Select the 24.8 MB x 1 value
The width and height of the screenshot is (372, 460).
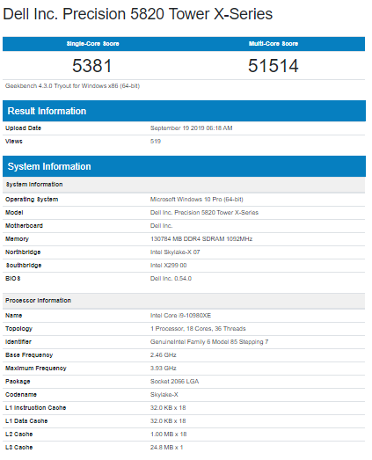[x=166, y=448]
